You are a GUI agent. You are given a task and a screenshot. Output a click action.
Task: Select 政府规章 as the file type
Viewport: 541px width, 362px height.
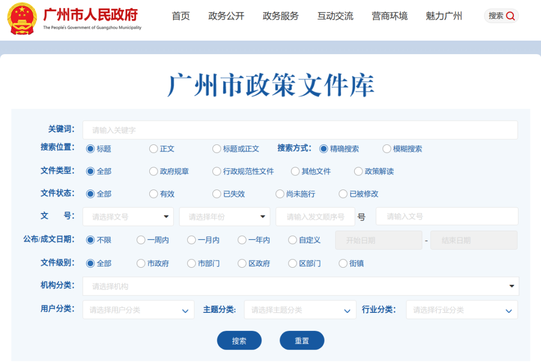[153, 171]
